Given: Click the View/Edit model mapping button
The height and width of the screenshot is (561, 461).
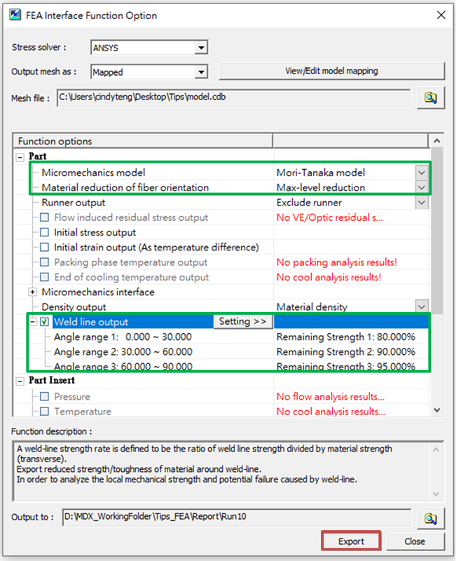Looking at the screenshot, I should tap(331, 71).
